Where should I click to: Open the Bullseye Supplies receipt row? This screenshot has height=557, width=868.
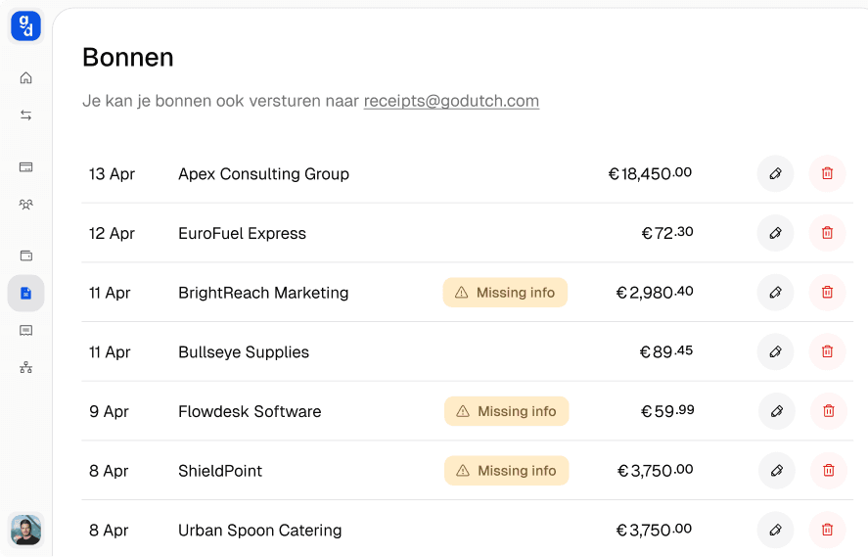244,352
